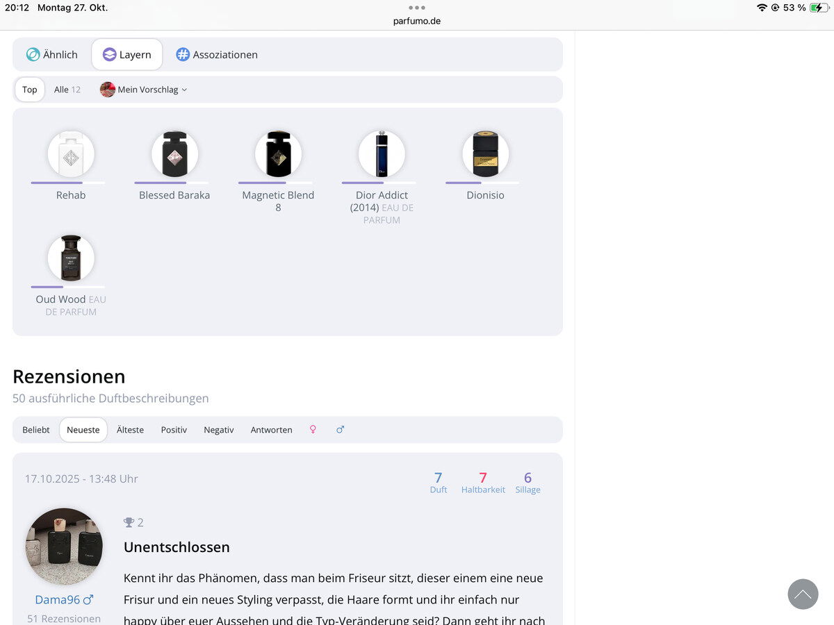Click the rating bar under Rehab
Viewport: 834px width, 625px height.
click(67, 183)
